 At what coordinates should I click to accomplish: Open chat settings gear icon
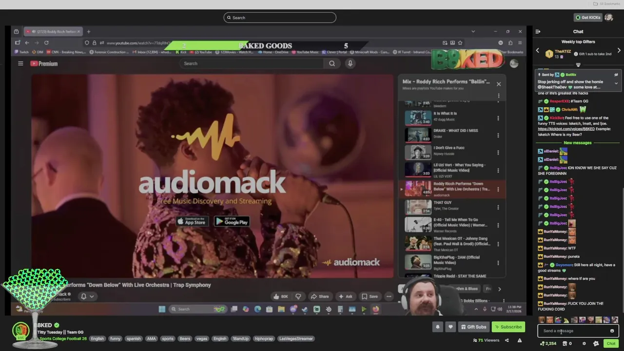click(x=584, y=344)
